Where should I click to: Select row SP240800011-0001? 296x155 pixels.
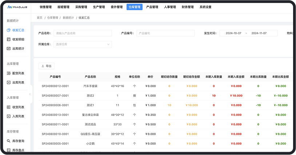click(165, 124)
